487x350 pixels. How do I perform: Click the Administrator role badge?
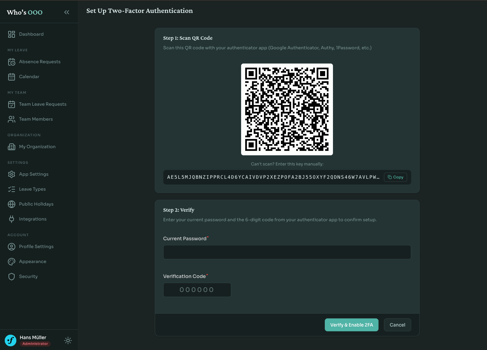point(35,344)
